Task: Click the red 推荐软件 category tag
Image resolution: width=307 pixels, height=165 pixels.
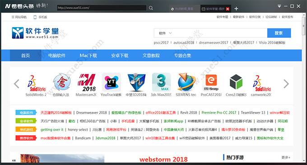Action: coord(26,138)
